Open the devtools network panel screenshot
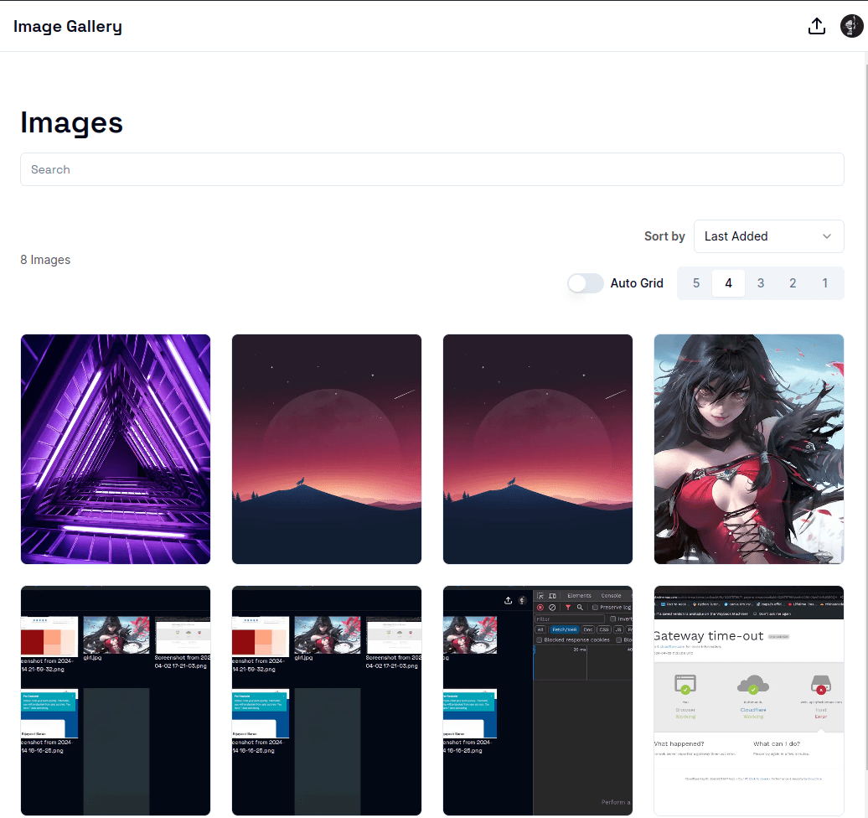Image resolution: width=868 pixels, height=818 pixels. click(538, 701)
